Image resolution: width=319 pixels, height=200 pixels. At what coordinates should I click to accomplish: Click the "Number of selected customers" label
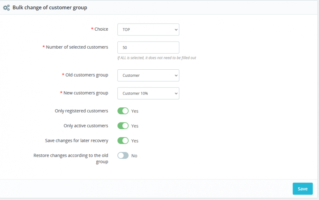[77, 47]
